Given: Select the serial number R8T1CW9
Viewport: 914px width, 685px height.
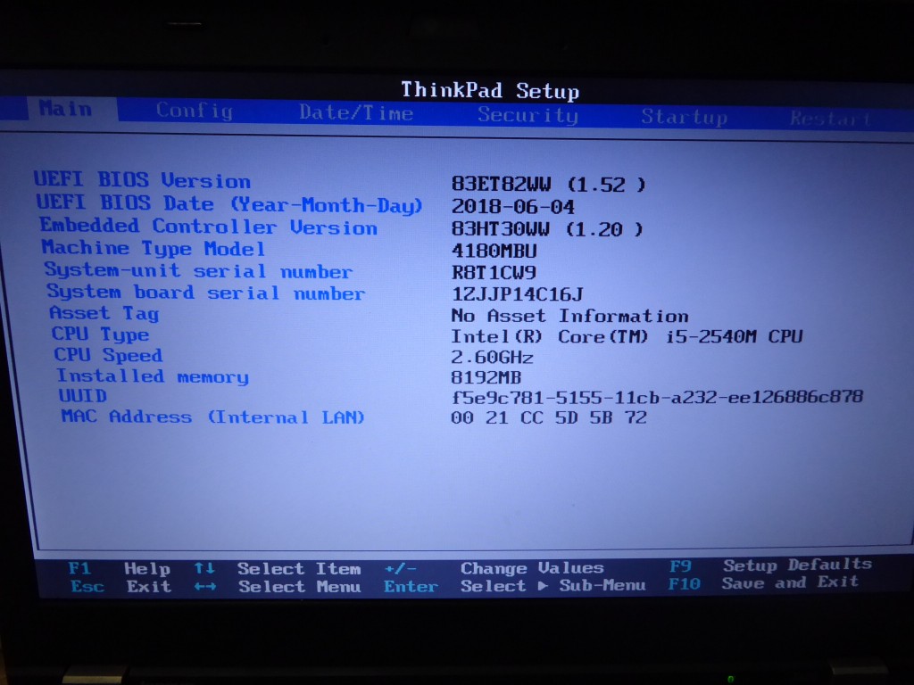Looking at the screenshot, I should [x=494, y=273].
